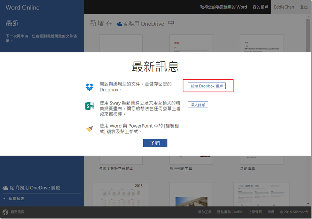This screenshot has height=219, width=312.
Task: Click 商務用 OneDrive text in heading
Action: [144, 24]
